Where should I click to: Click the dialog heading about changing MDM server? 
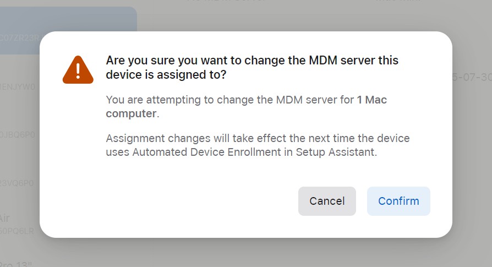[x=252, y=61]
